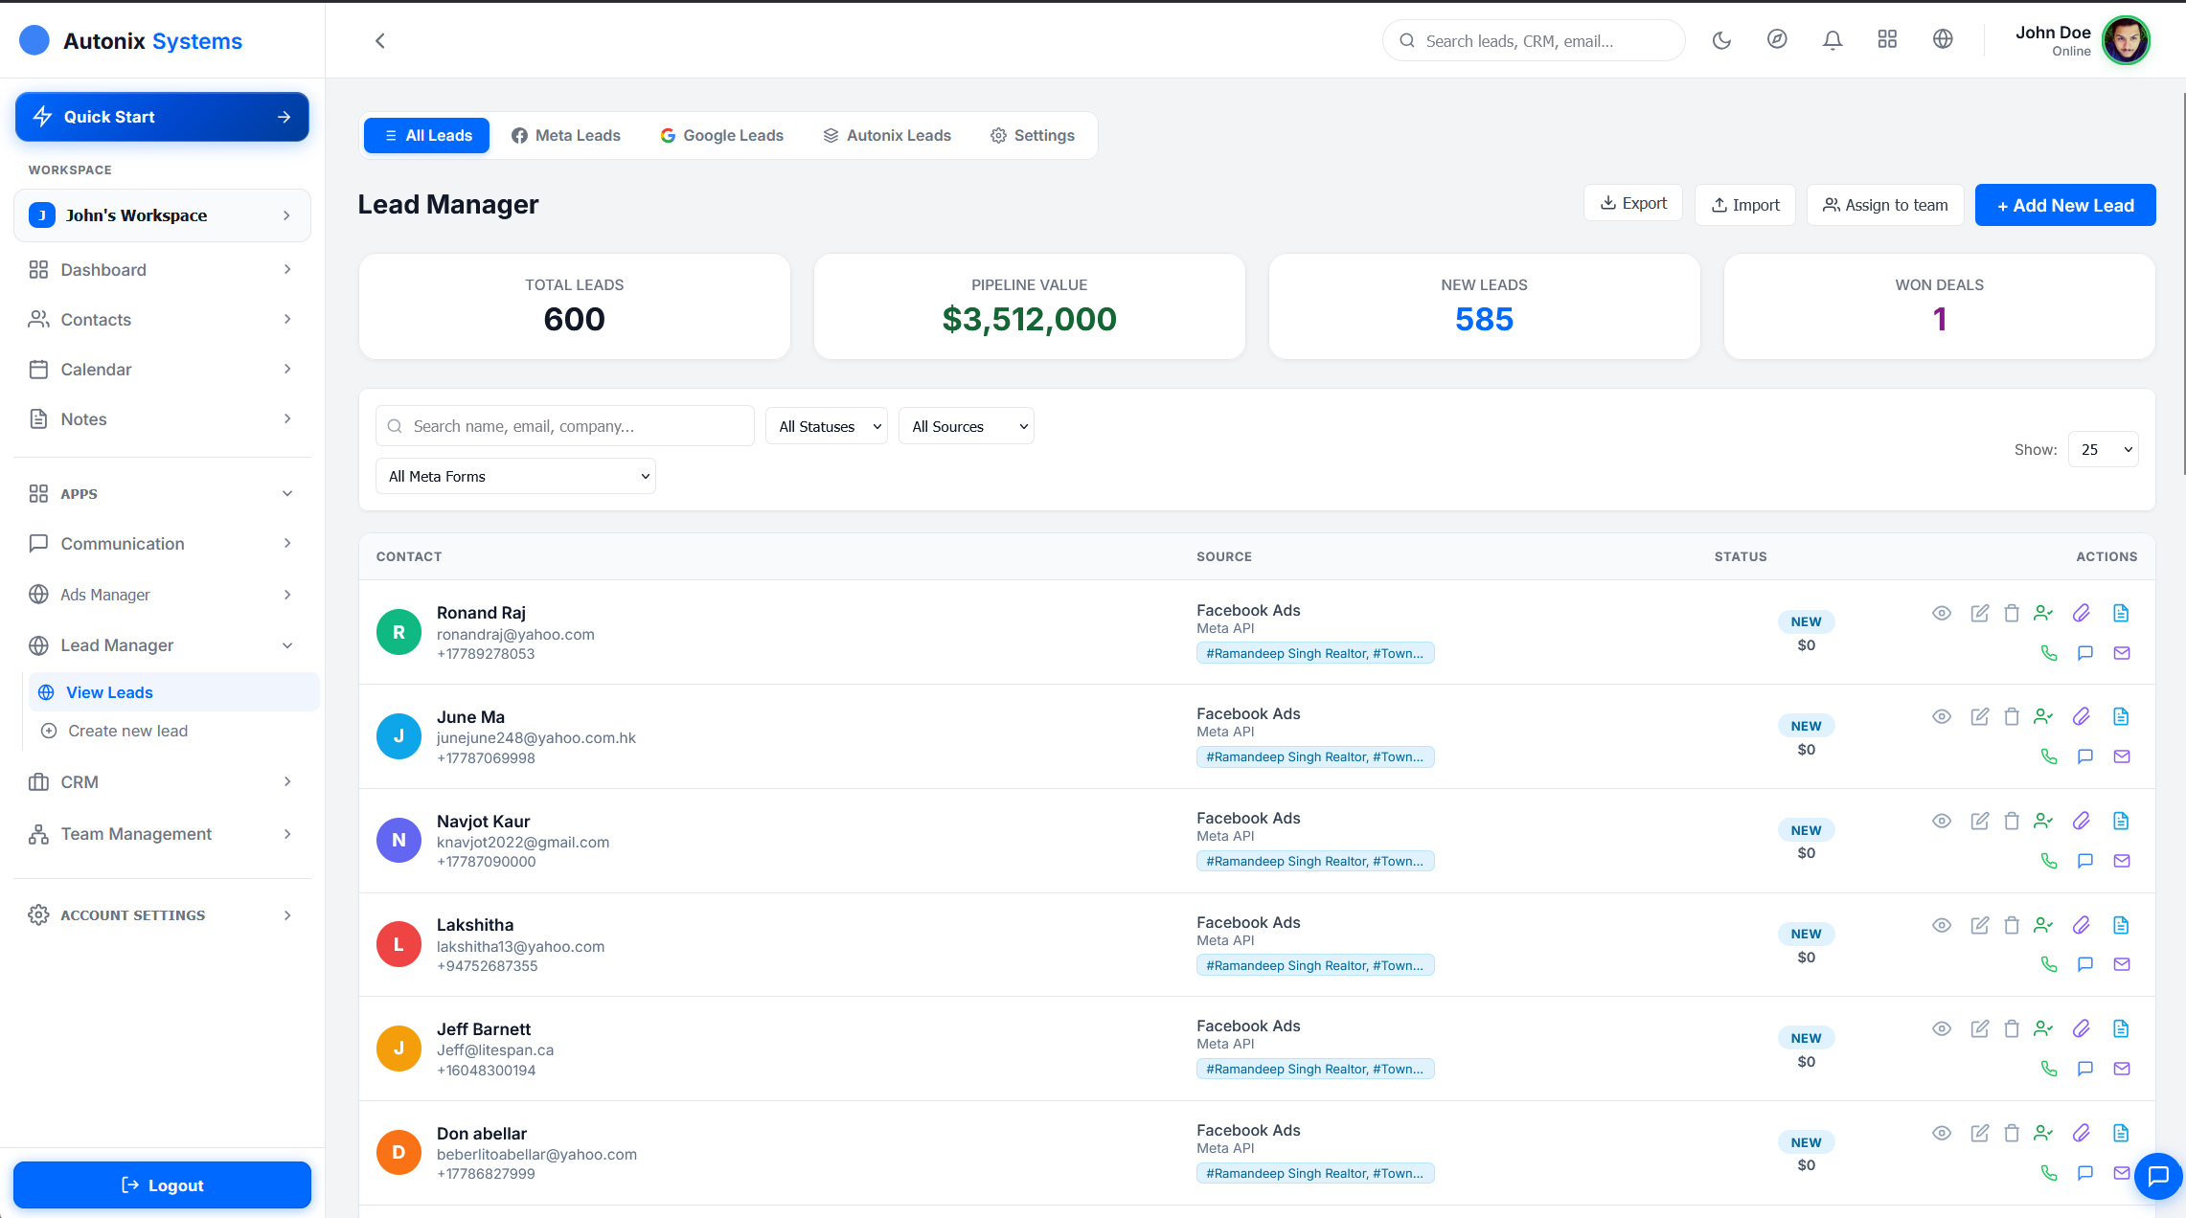Email Navjot Kaur via envelope icon
This screenshot has width=2186, height=1218.
pyautogui.click(x=2122, y=861)
